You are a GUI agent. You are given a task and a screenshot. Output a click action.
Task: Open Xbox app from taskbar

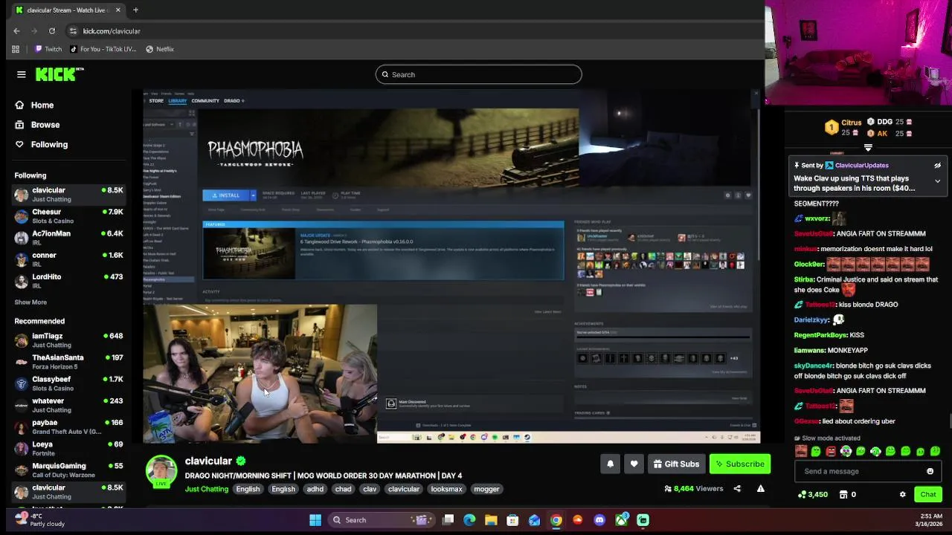(622, 520)
